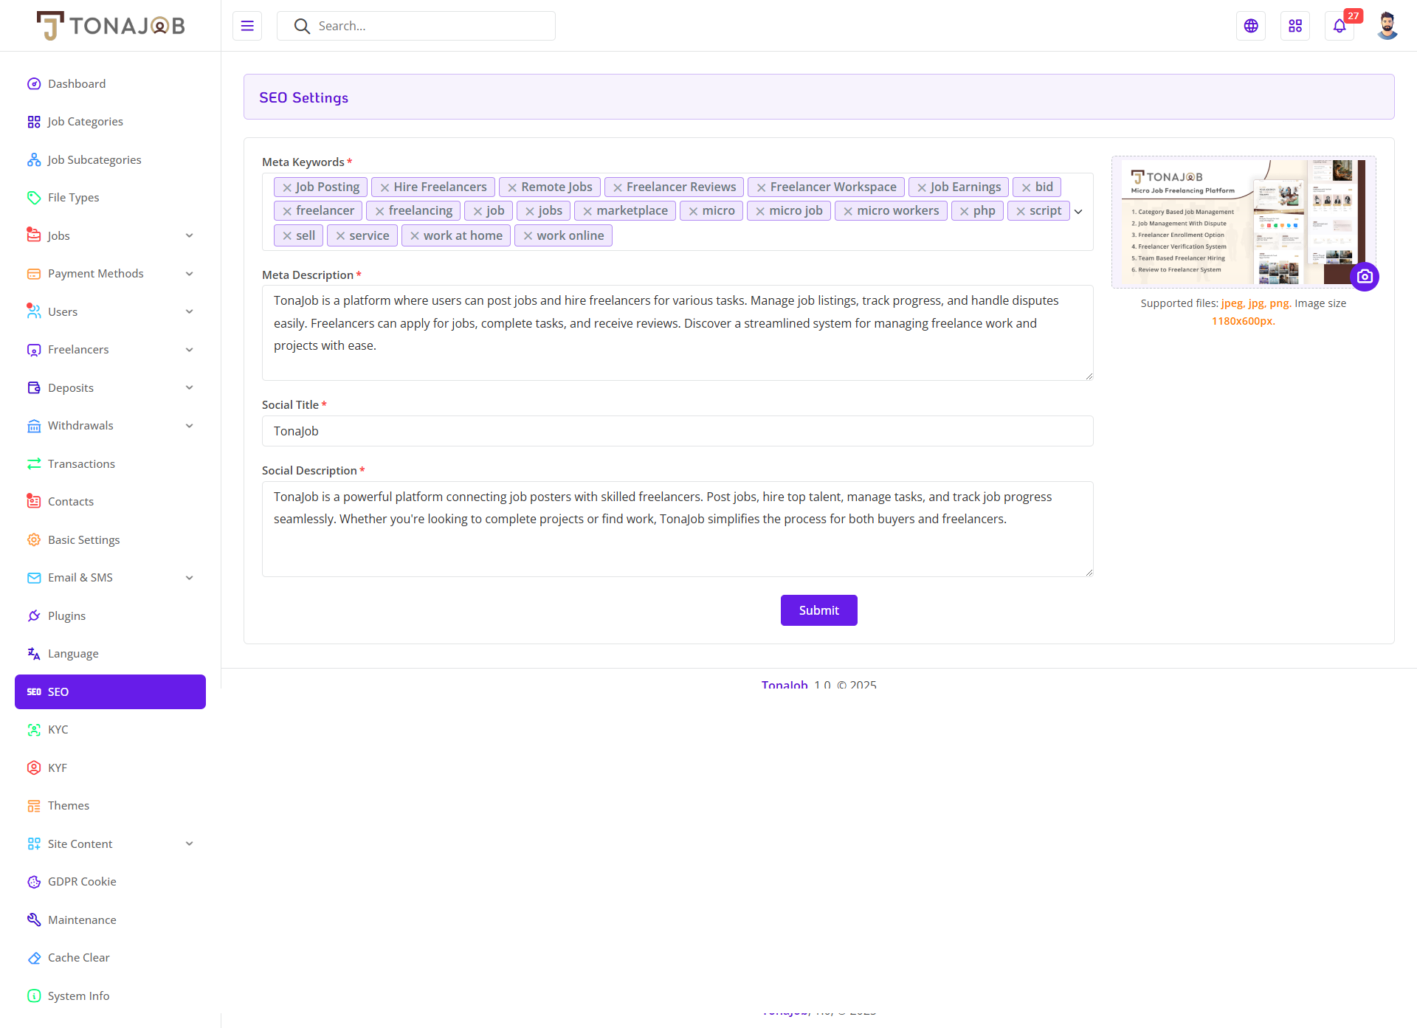Click the camera icon to upload an image

click(1365, 277)
